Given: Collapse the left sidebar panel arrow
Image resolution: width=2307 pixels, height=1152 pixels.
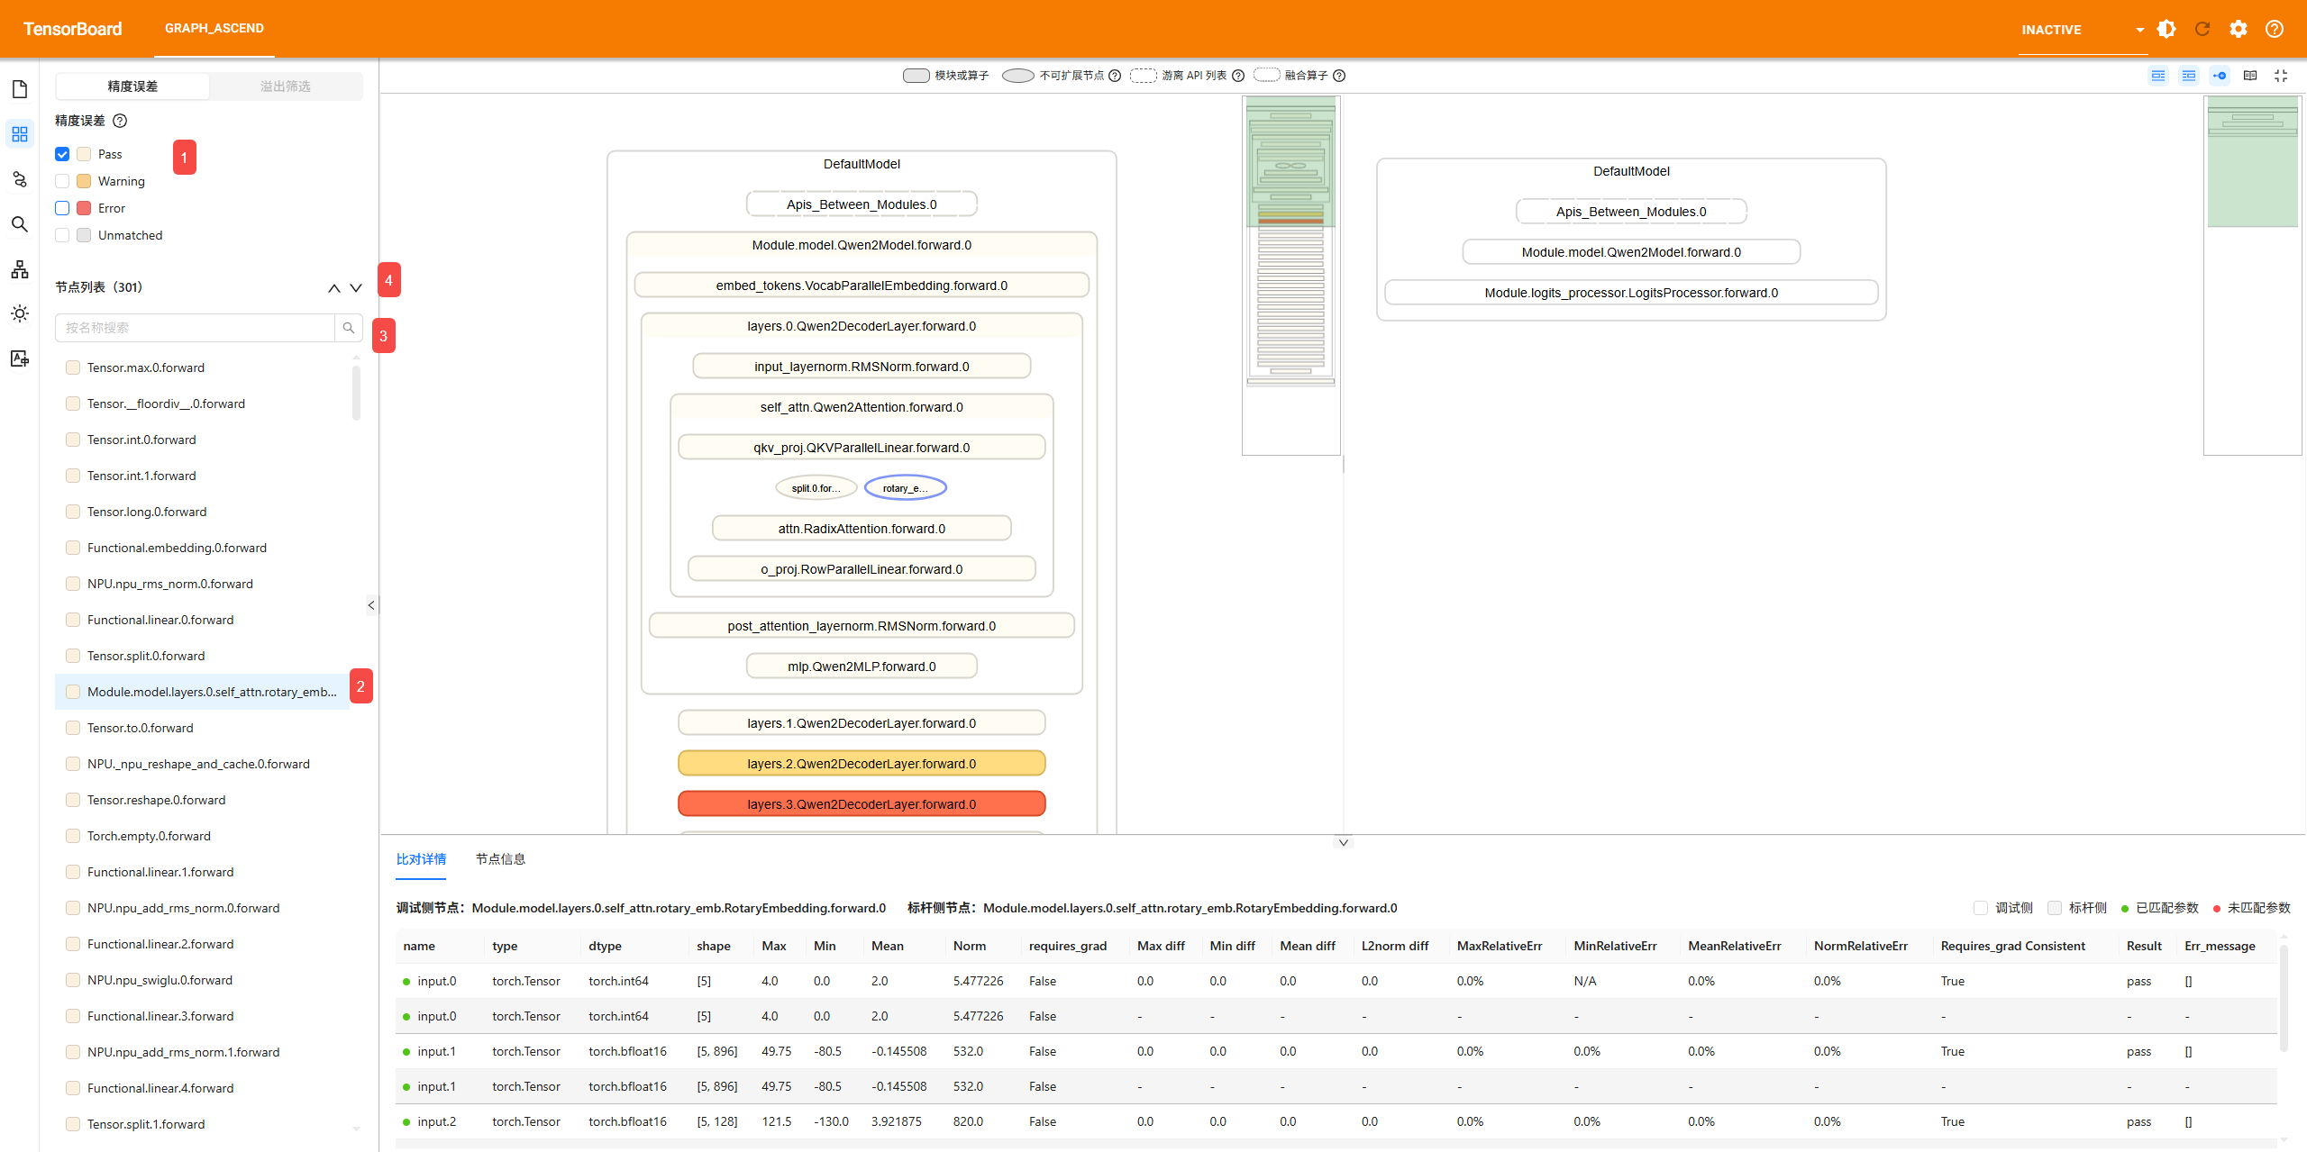Looking at the screenshot, I should (371, 605).
